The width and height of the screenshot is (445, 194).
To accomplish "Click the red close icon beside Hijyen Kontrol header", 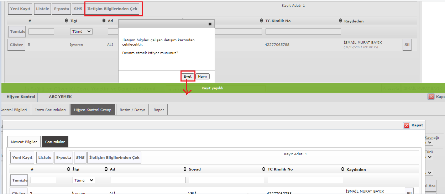I will [x=431, y=96].
